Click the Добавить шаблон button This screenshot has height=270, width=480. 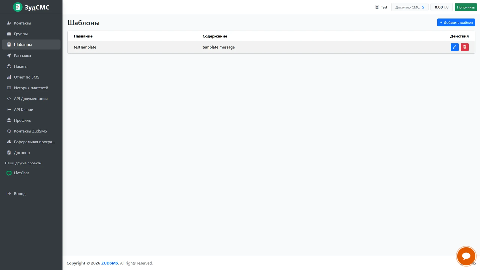[456, 22]
